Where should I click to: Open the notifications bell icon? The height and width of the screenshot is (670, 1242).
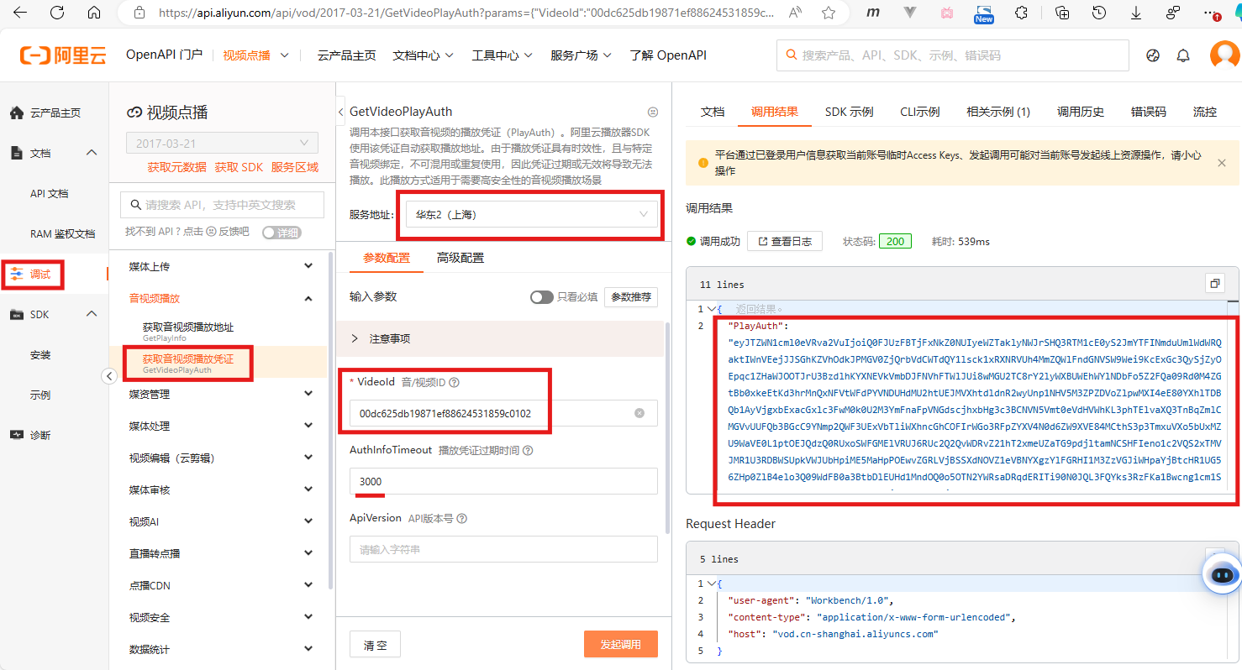coord(1183,55)
